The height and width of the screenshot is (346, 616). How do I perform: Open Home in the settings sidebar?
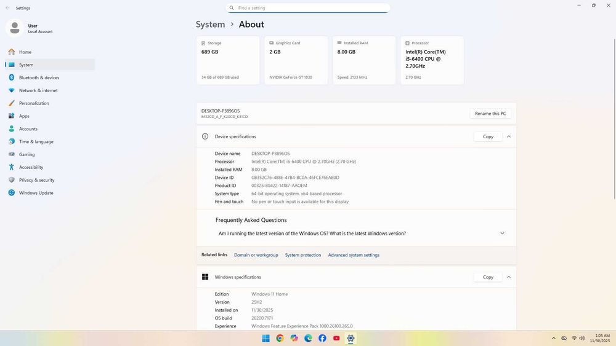(x=49, y=52)
